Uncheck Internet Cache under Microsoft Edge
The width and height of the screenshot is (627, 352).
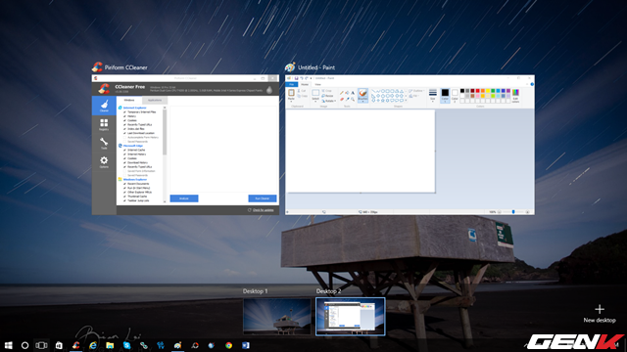click(x=124, y=150)
